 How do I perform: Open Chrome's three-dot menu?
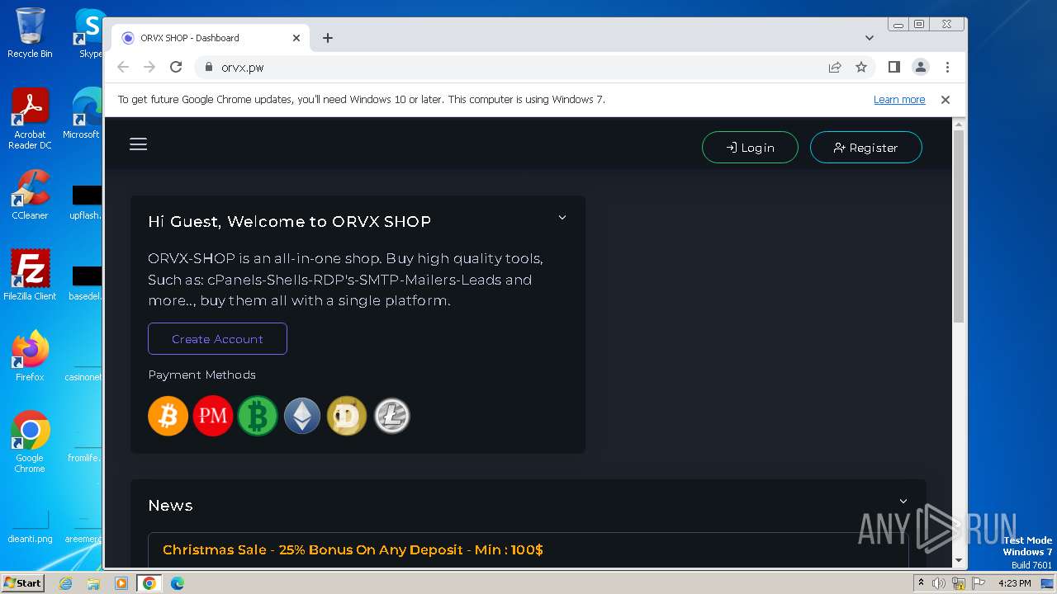click(x=947, y=68)
